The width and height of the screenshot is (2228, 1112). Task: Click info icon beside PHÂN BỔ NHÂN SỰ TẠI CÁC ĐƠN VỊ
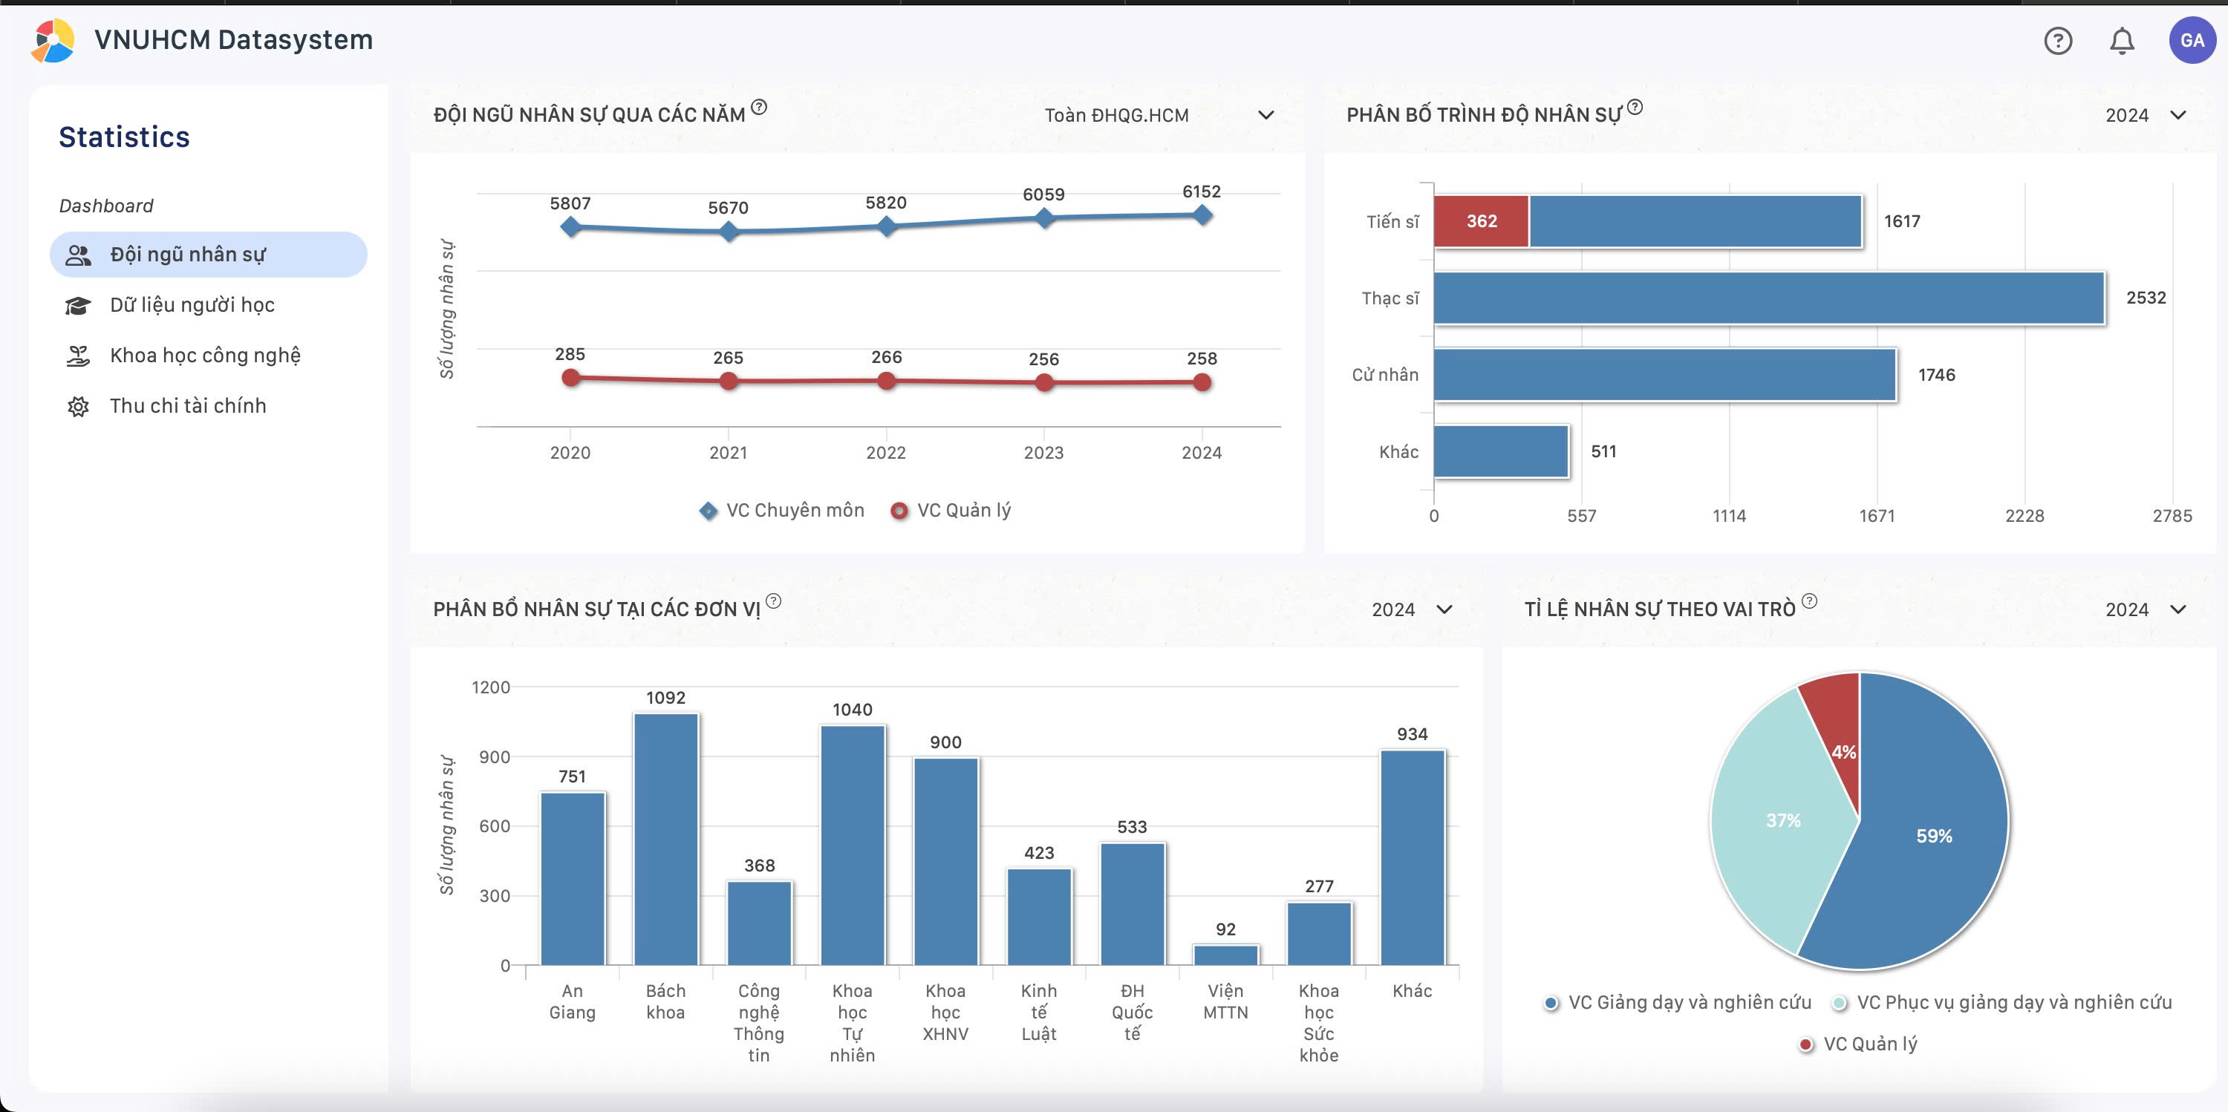[x=773, y=601]
